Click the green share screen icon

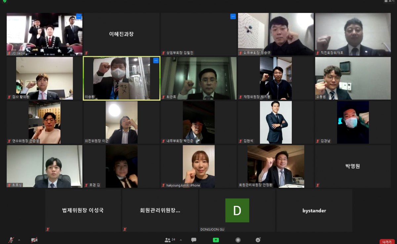tap(216, 240)
